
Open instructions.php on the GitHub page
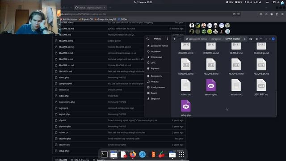(67, 102)
